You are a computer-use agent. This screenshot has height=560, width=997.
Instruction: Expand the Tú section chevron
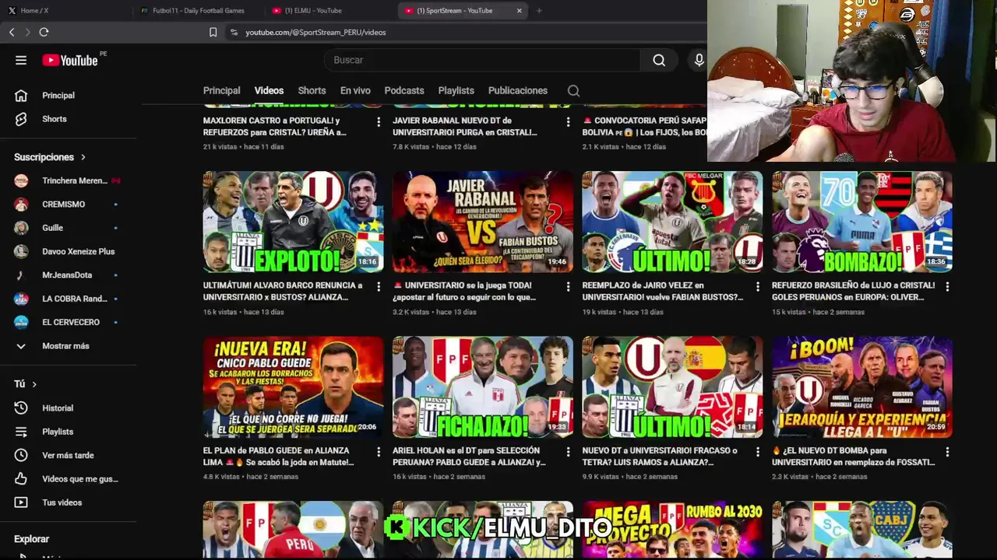(x=34, y=384)
